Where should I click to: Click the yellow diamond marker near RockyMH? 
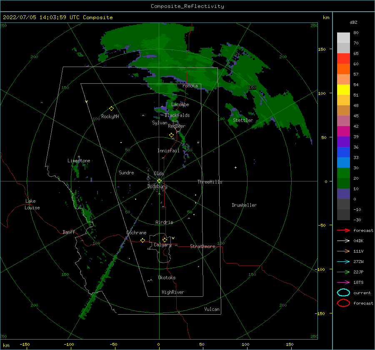click(x=111, y=109)
